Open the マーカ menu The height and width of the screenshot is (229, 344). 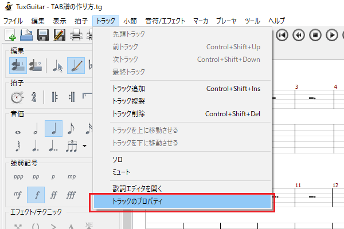coord(201,21)
